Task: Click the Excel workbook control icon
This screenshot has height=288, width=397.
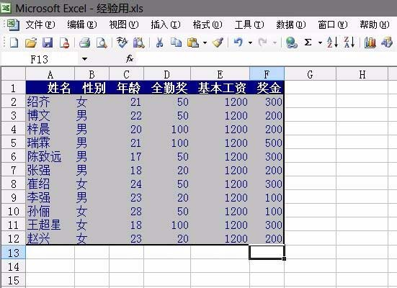Action: (x=12, y=24)
